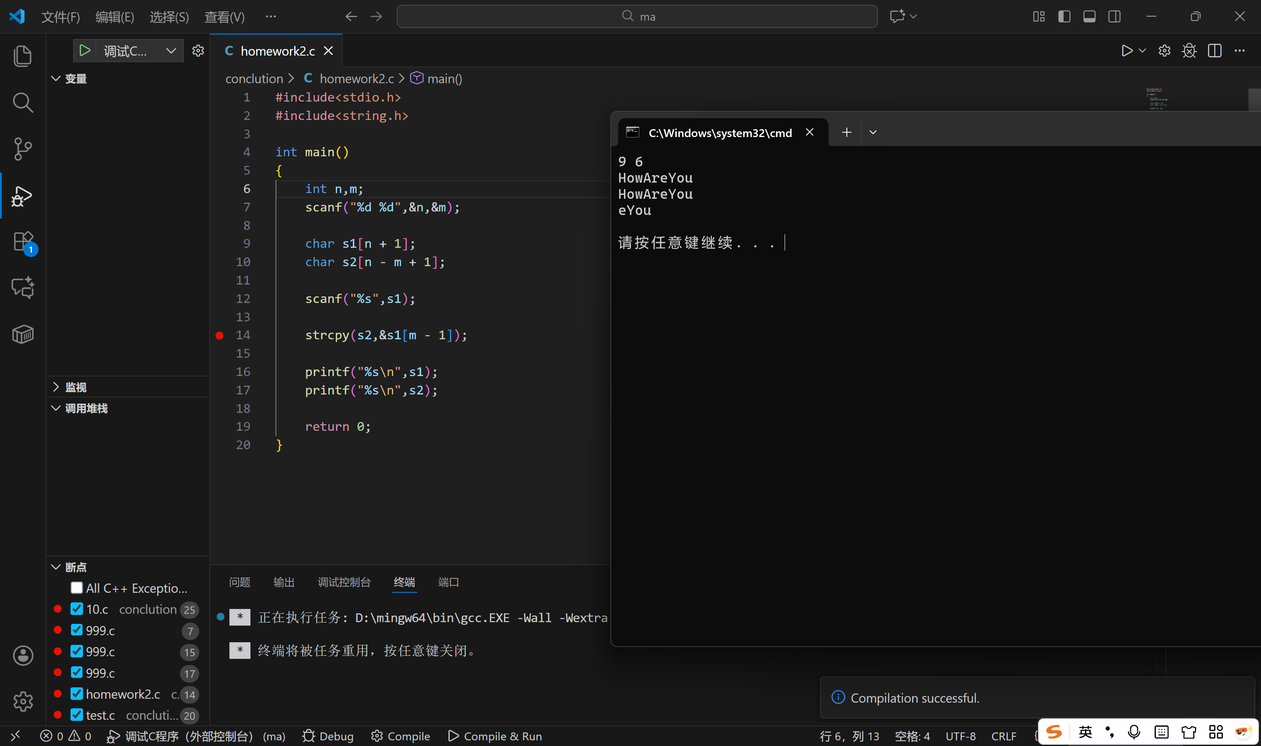The image size is (1261, 746).
Task: Expand the 监视 watch section
Action: coord(76,387)
